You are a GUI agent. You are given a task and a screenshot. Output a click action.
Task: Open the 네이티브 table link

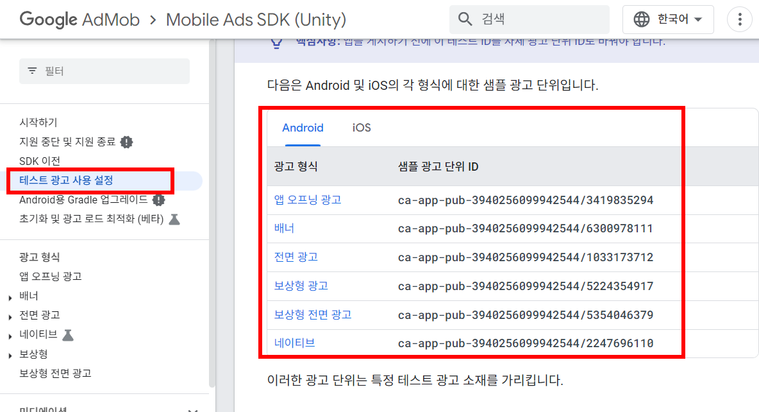click(294, 343)
